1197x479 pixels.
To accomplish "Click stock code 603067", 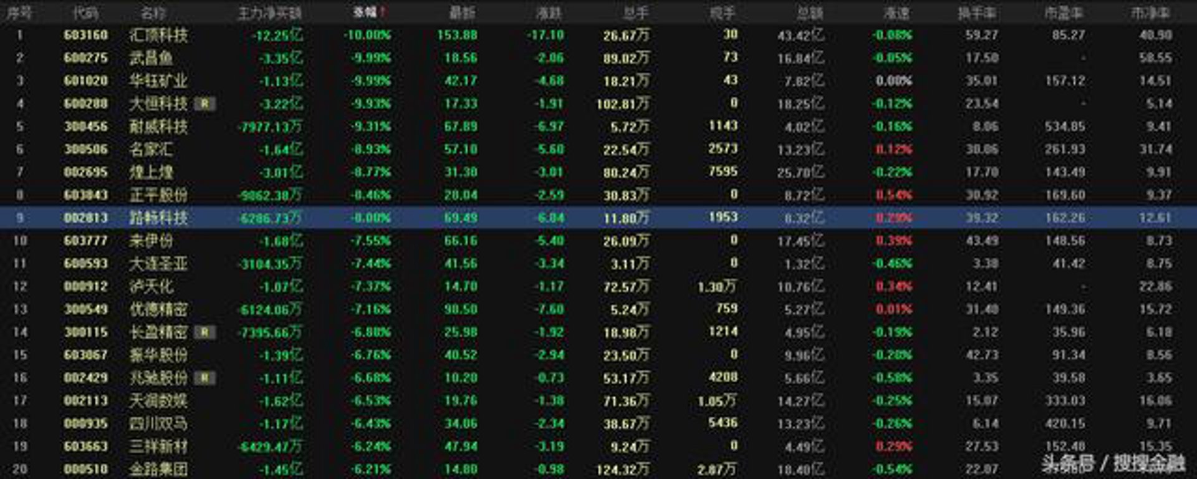I will click(86, 356).
